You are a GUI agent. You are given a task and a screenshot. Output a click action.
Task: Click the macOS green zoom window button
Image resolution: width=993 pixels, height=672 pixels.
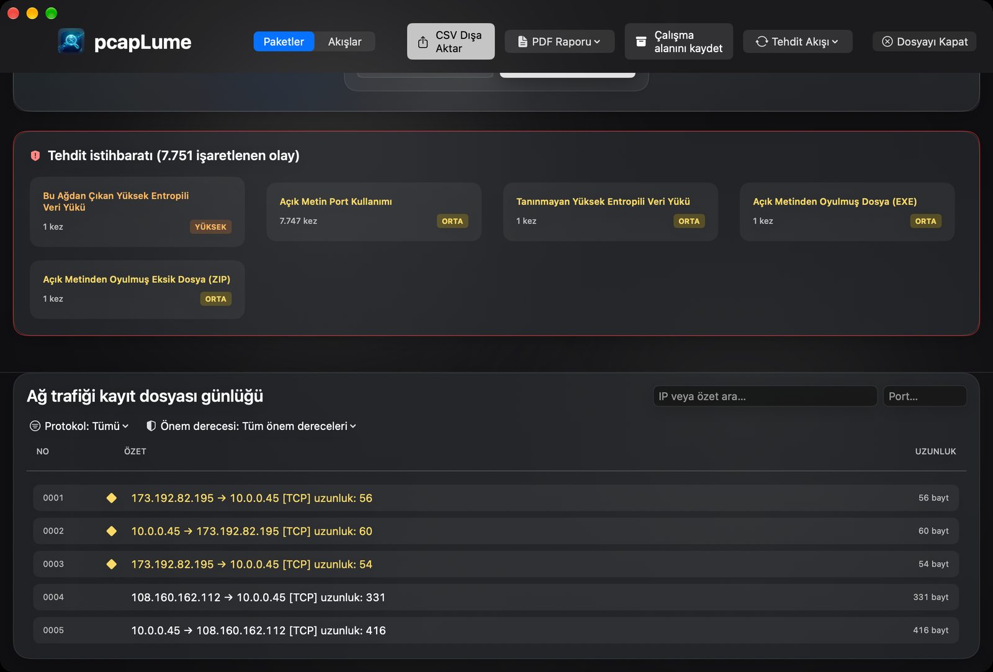[x=52, y=13]
